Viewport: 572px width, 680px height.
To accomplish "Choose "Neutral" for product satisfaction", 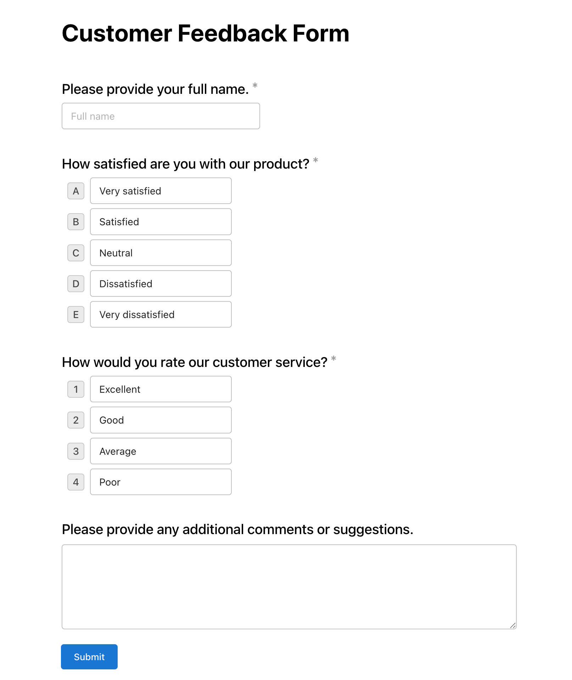I will point(161,253).
